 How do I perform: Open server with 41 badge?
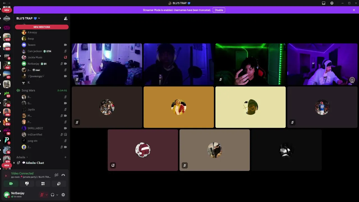pyautogui.click(x=7, y=74)
